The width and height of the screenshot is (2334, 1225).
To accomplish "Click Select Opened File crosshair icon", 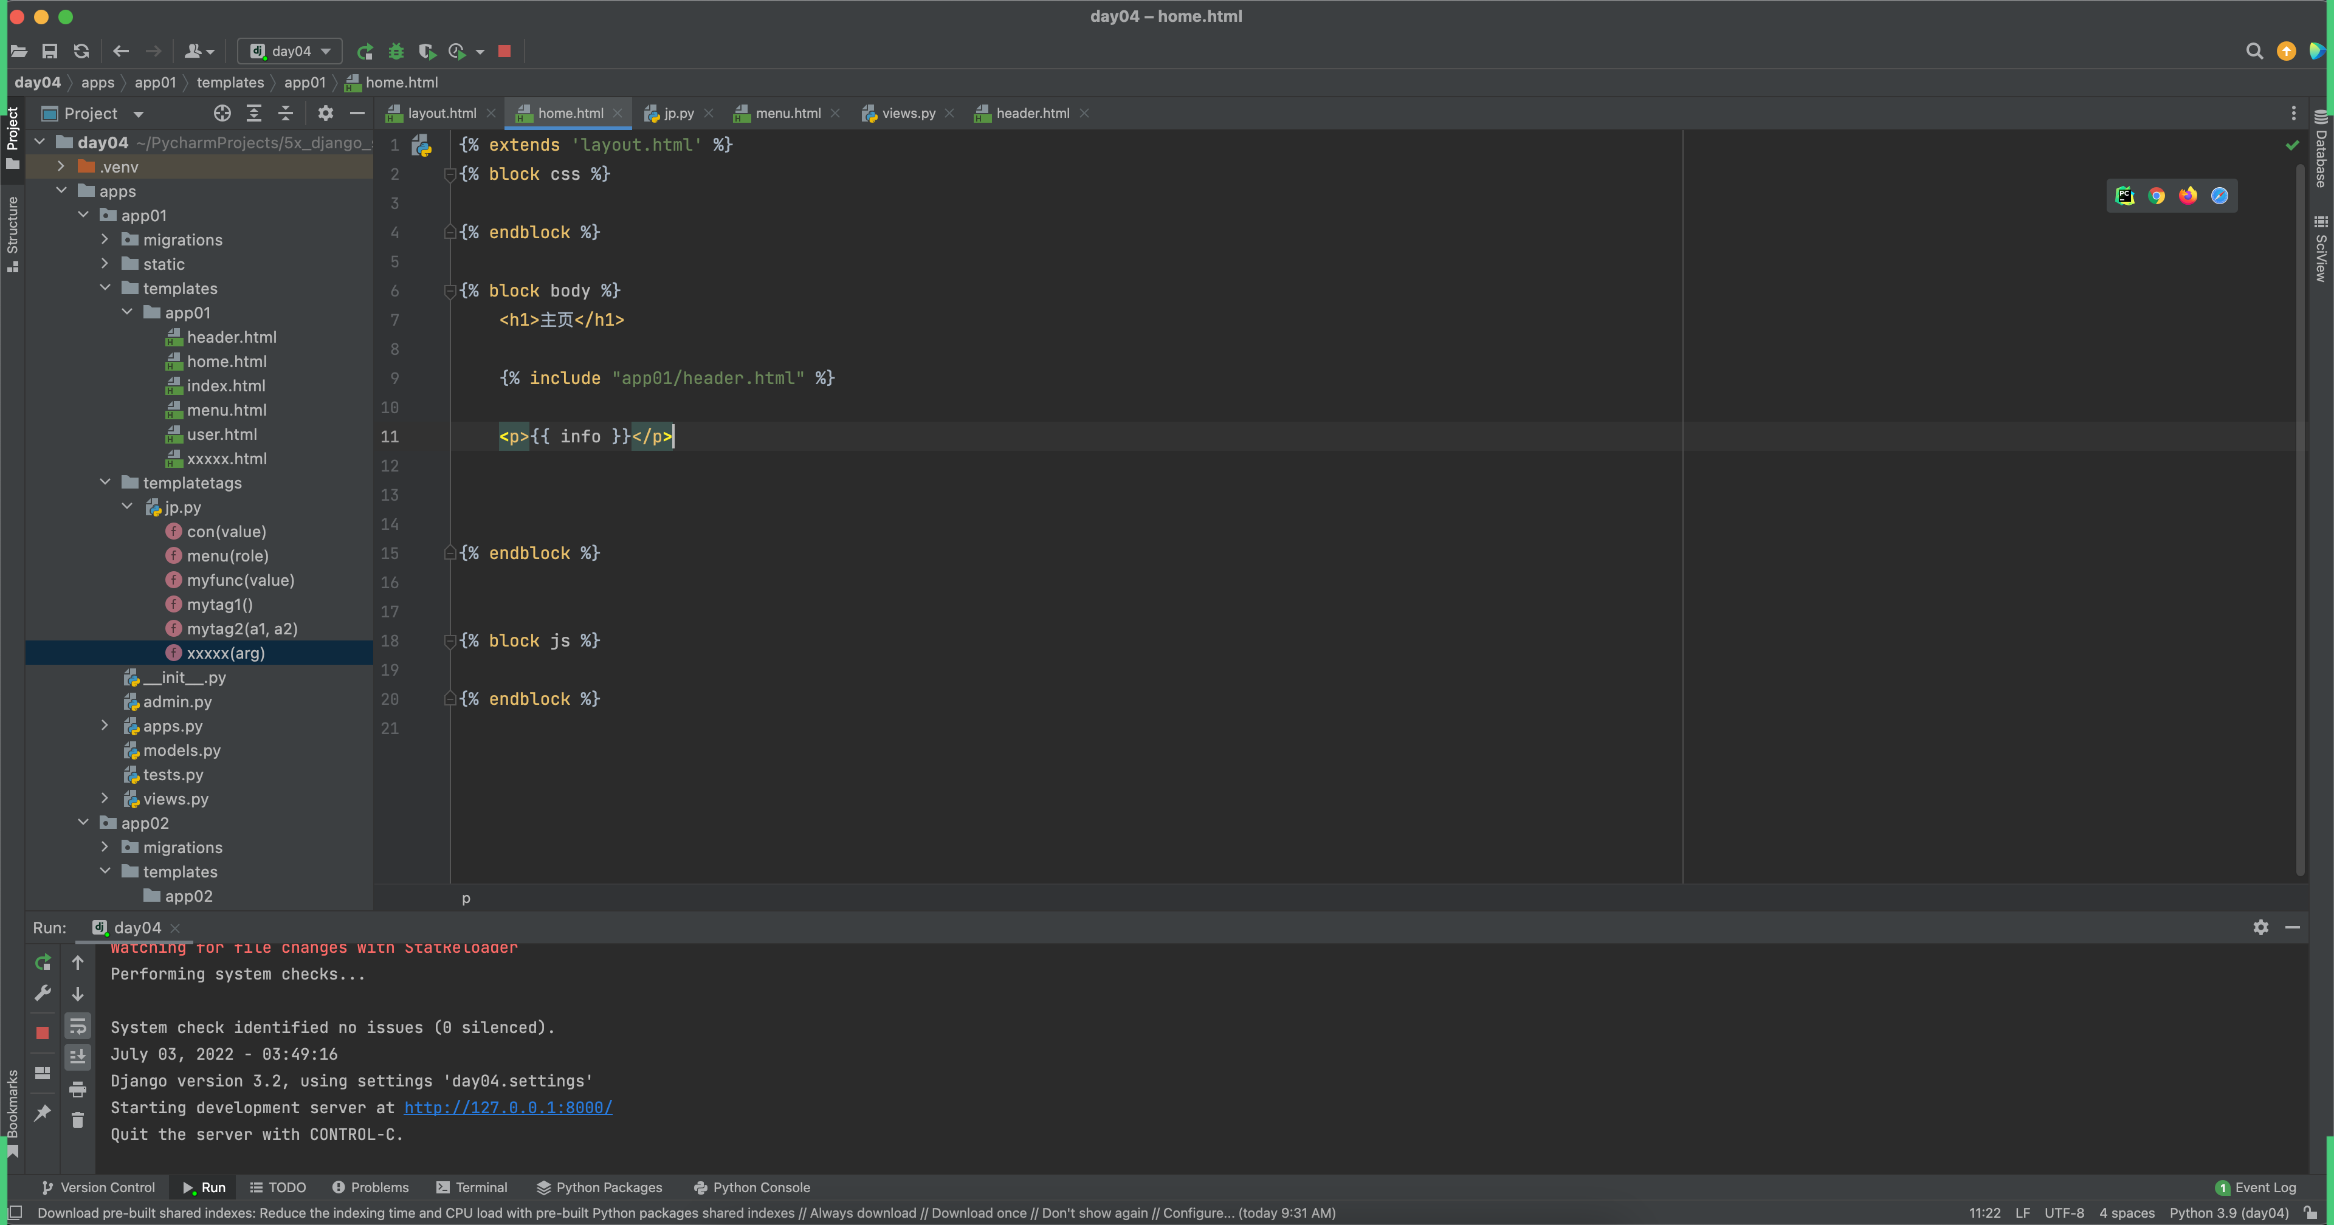I will 222,113.
